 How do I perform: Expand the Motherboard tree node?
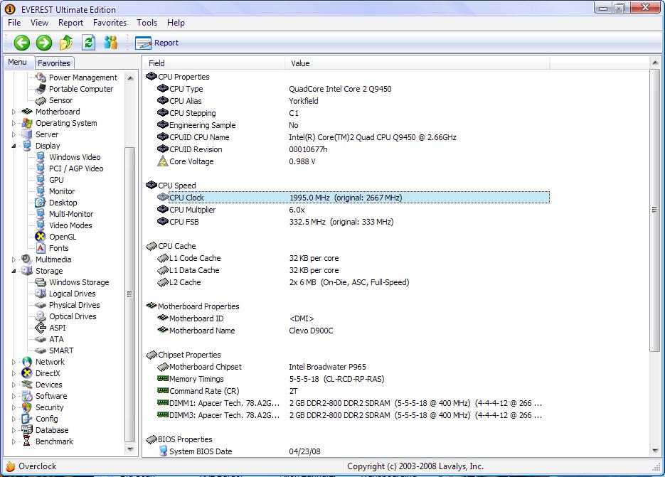pos(14,112)
